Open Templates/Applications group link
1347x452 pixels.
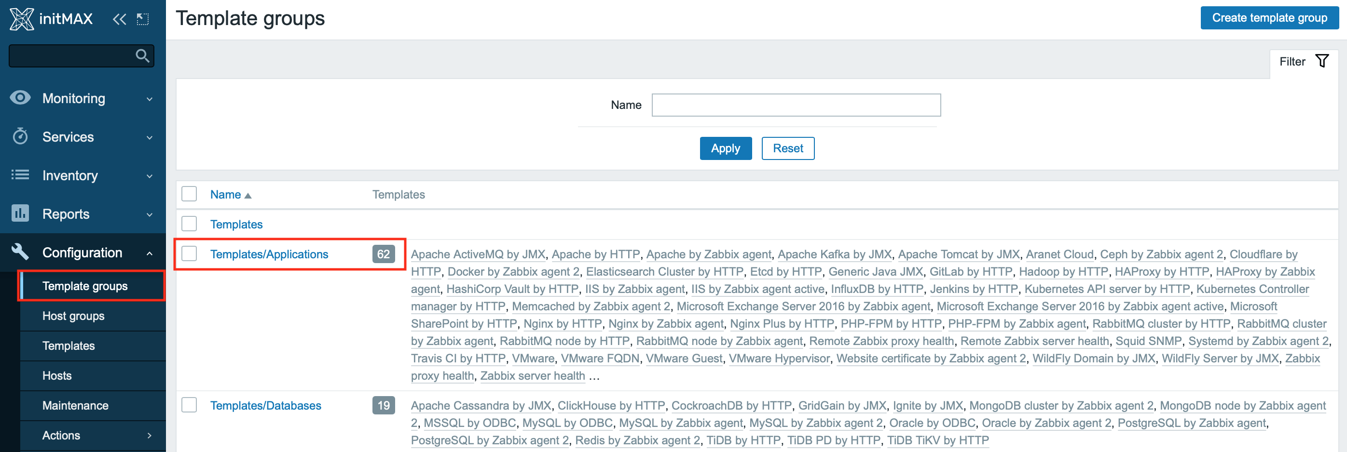pos(269,254)
